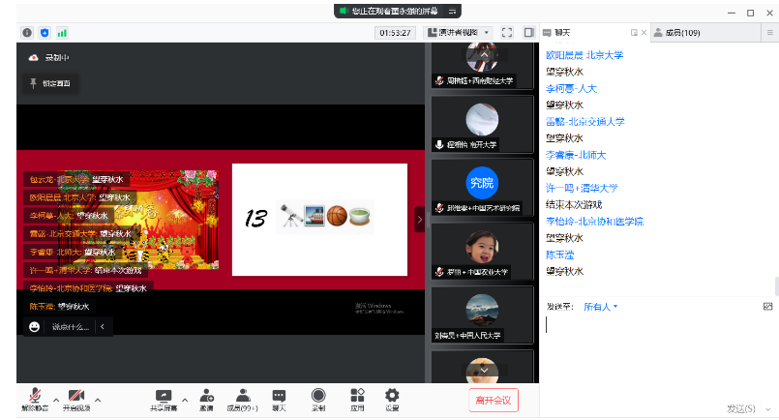This screenshot has width=779, height=420.
Task: Click overlay message from 包云龙-北京大学
Action: (76, 179)
